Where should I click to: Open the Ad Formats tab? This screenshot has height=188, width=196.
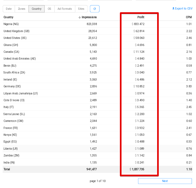(65, 9)
